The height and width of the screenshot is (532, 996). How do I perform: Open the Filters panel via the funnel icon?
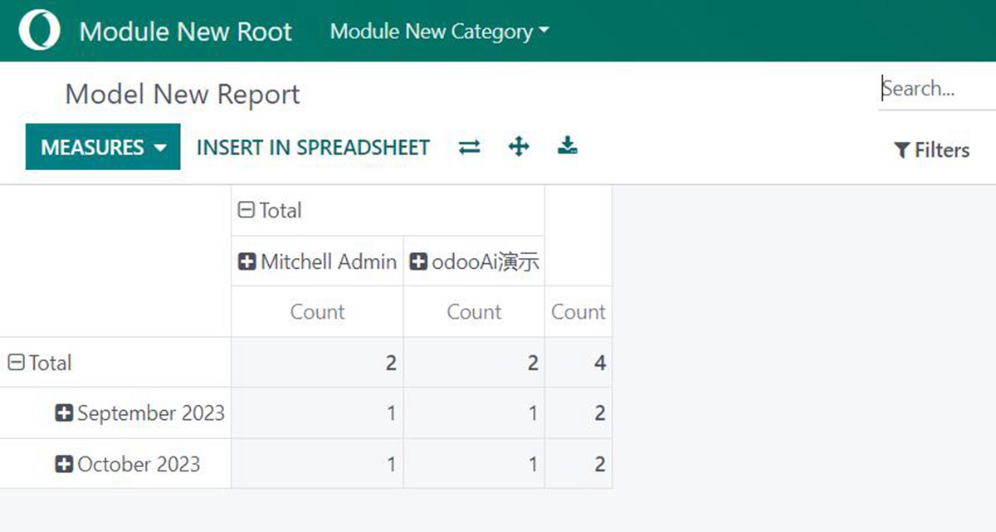pyautogui.click(x=903, y=150)
